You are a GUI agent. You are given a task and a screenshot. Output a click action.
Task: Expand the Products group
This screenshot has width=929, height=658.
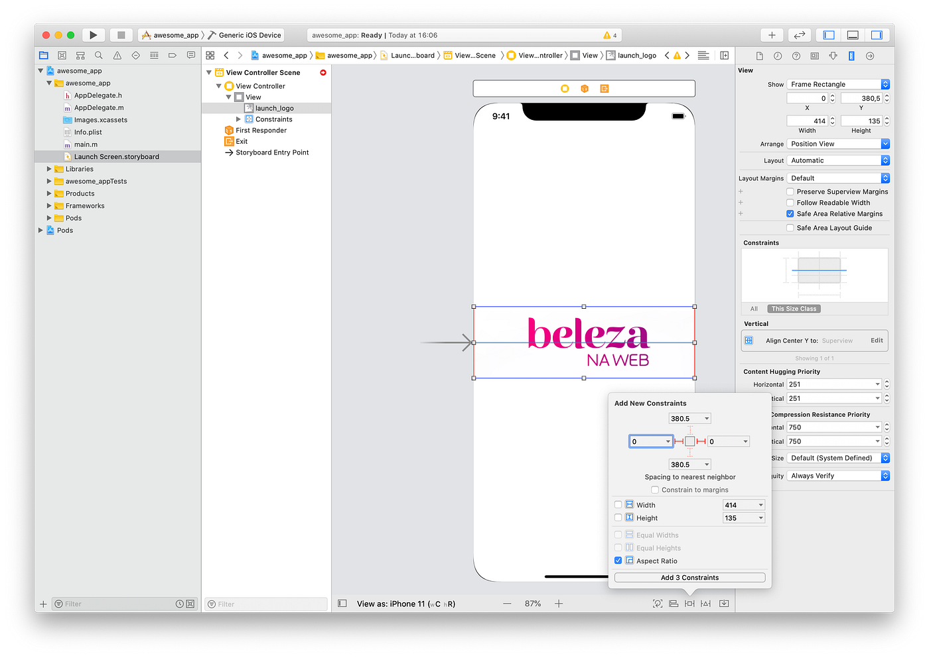pyautogui.click(x=48, y=193)
